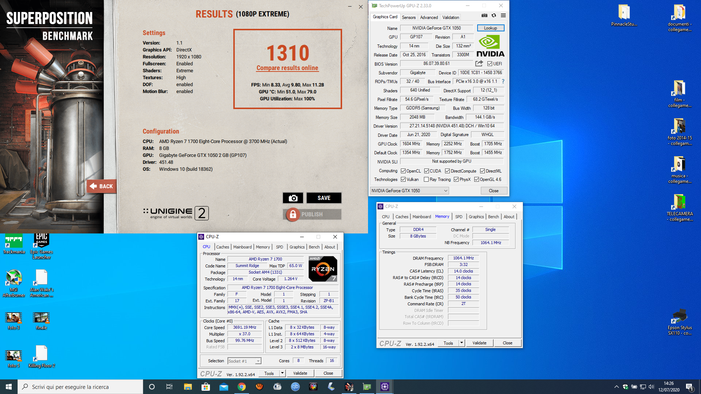This screenshot has width=701, height=394.
Task: Expand Tools dropdown arrow in CPU-Z CPU window
Action: tap(282, 373)
